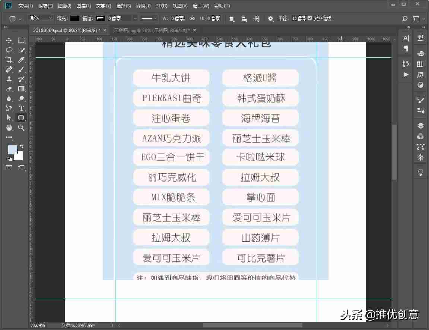This screenshot has height=330, width=429.
Task: Toggle Quick Mask mode
Action: (x=9, y=167)
